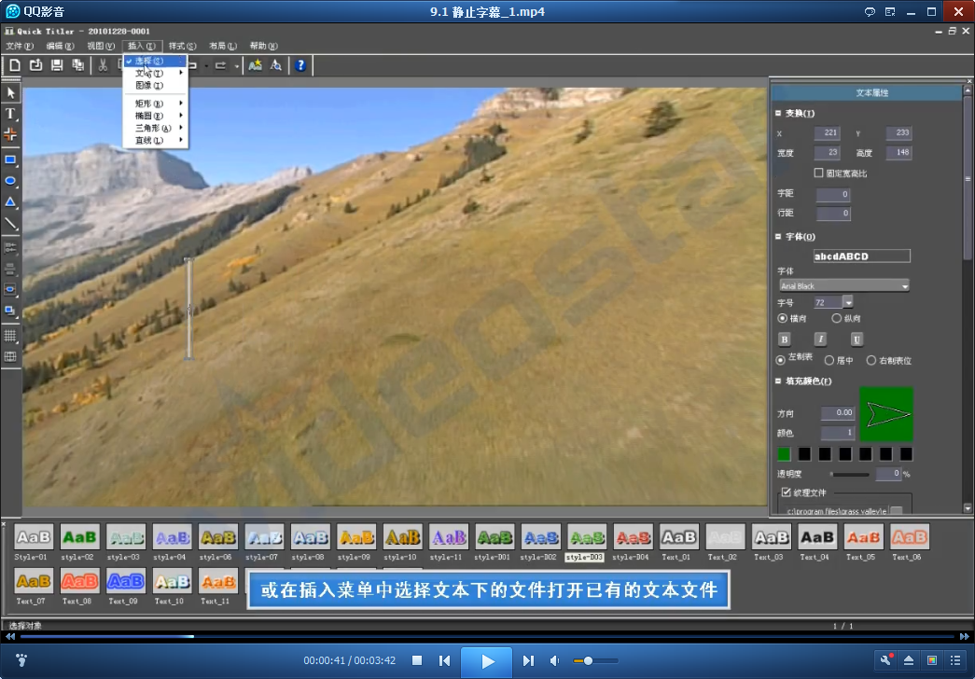Screen dimensions: 975x679
Task: Select the T text tool
Action: [10, 113]
